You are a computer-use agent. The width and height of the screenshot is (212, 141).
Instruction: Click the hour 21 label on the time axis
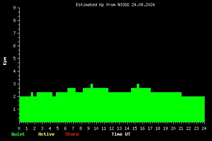pos(181,128)
